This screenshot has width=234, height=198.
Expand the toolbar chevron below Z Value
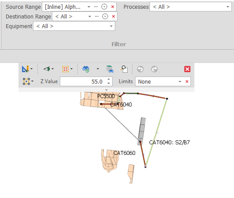point(106,90)
